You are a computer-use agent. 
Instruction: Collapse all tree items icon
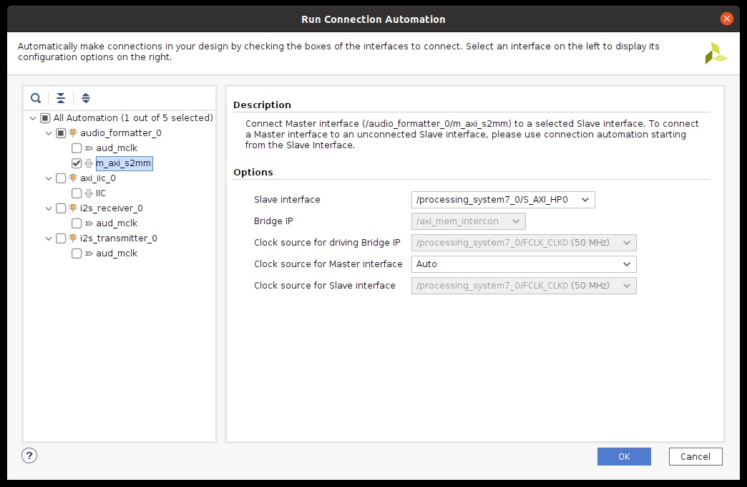[x=61, y=98]
